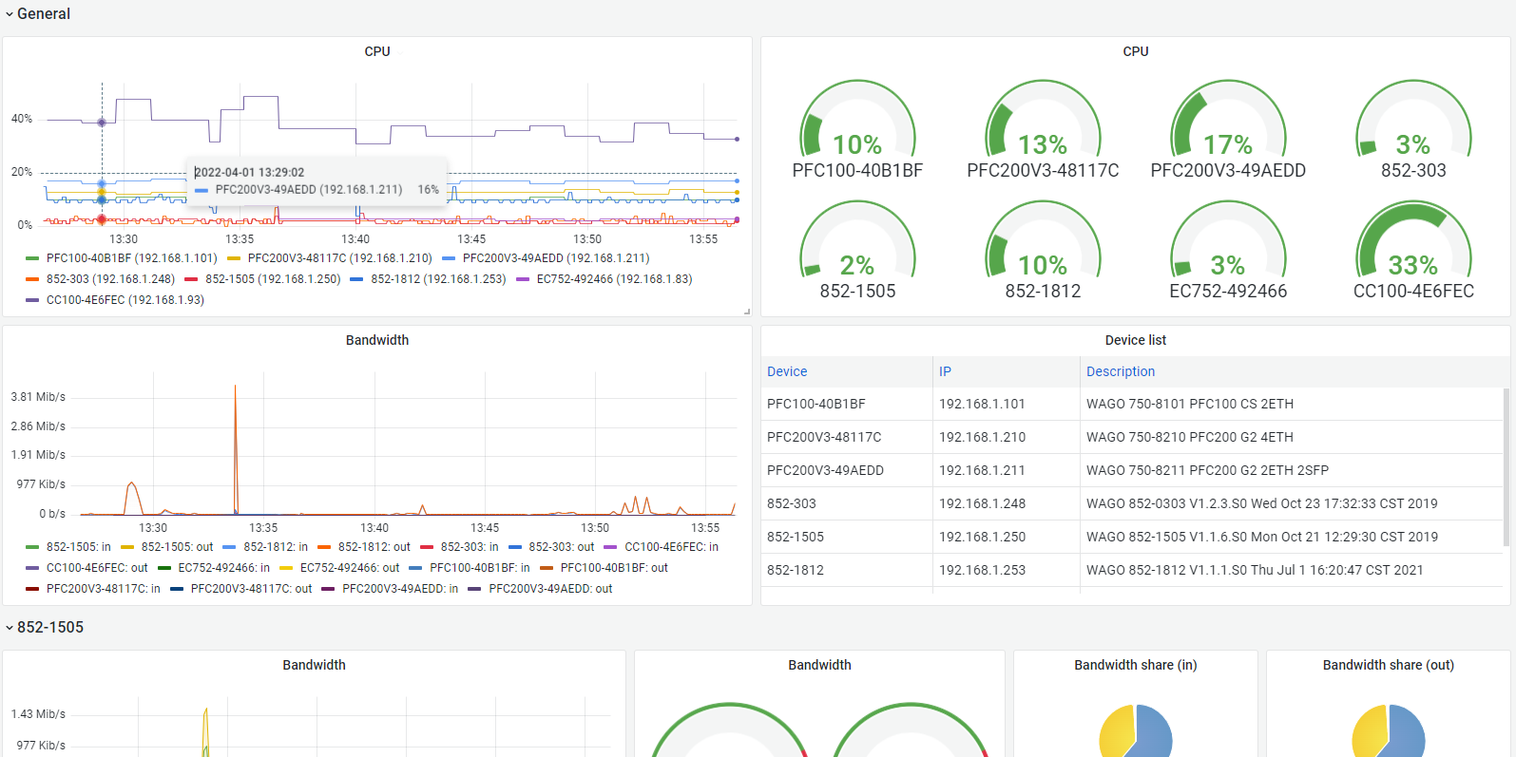Click the 852-303 3% gauge

(x=1413, y=128)
